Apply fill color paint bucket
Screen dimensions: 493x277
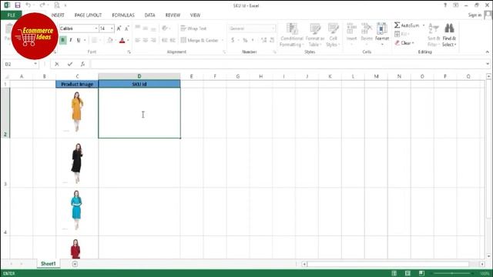click(x=109, y=40)
